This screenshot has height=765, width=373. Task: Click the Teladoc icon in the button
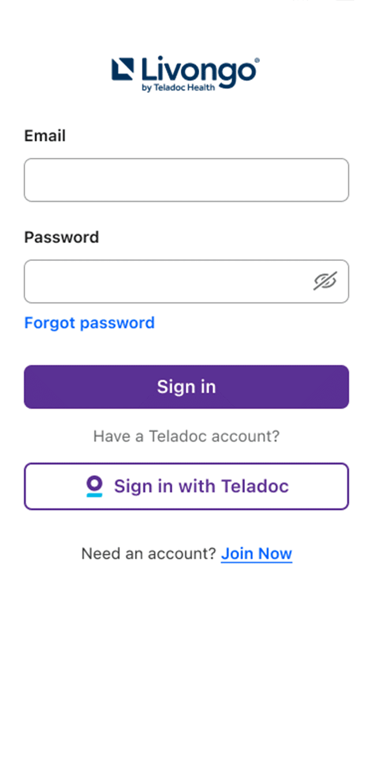pyautogui.click(x=94, y=486)
